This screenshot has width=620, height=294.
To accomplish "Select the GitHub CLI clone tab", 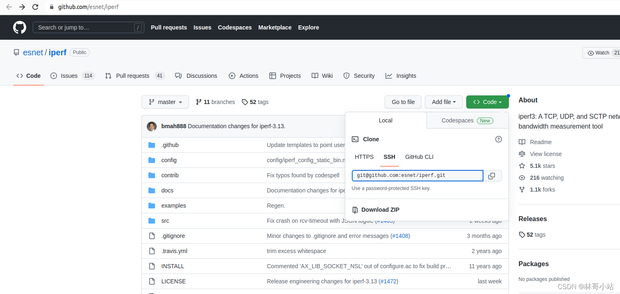I will click(419, 157).
